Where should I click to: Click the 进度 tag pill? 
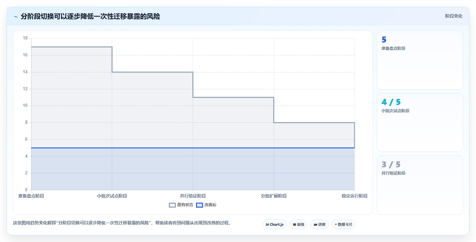click(319, 224)
